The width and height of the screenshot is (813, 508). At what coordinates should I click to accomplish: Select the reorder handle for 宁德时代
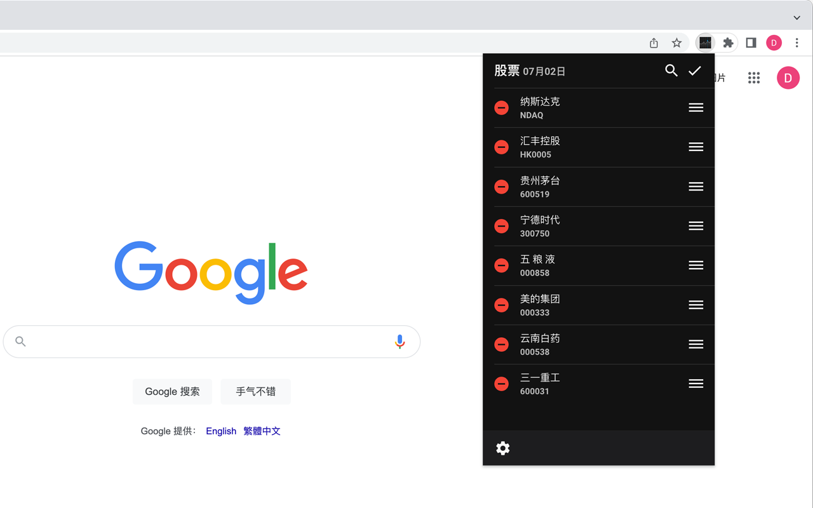point(696,225)
